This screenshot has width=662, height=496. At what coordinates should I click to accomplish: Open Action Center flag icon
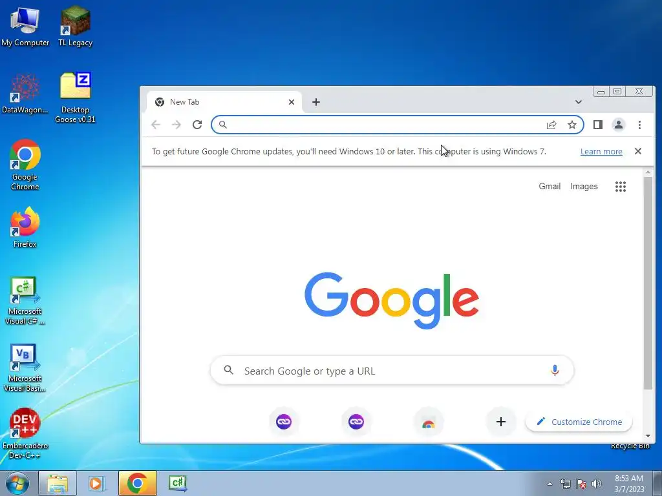click(x=581, y=484)
